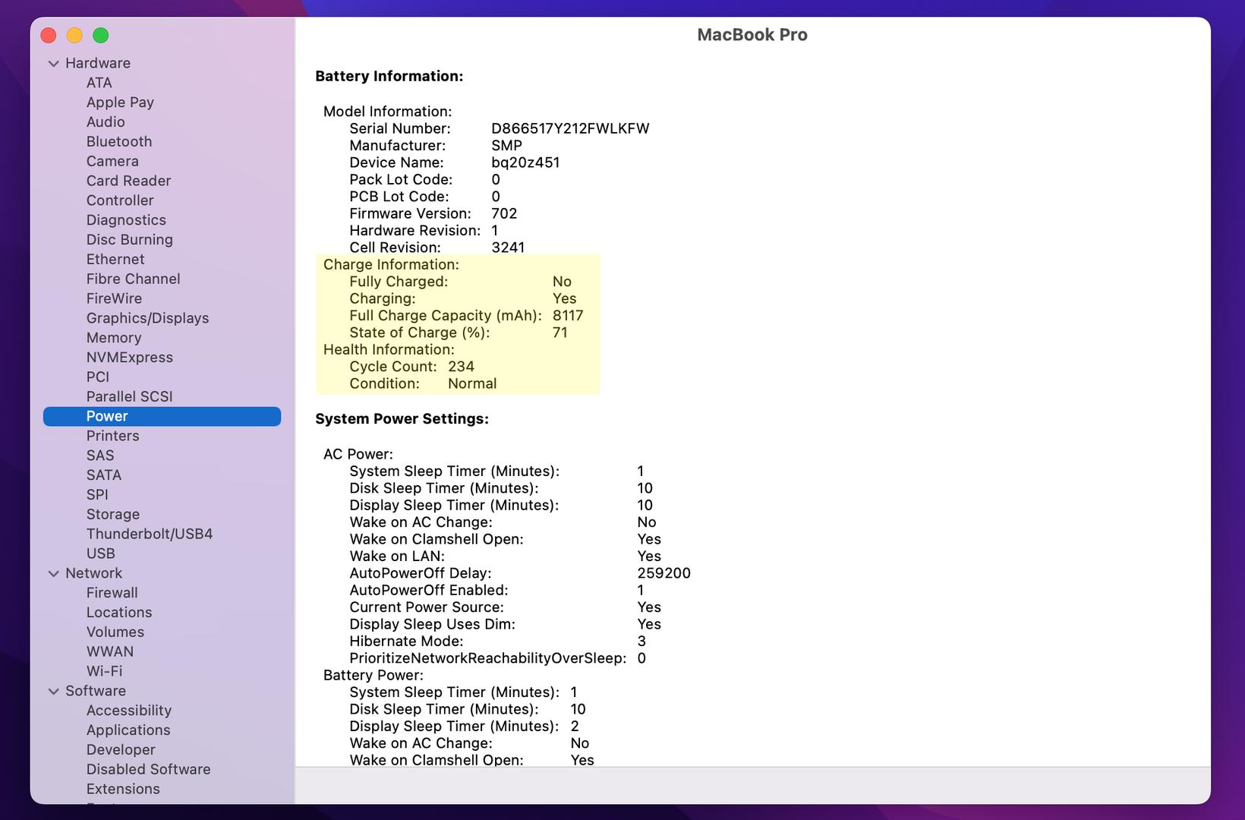The height and width of the screenshot is (820, 1245).
Task: Select Graphics/Displays entry
Action: click(x=147, y=319)
